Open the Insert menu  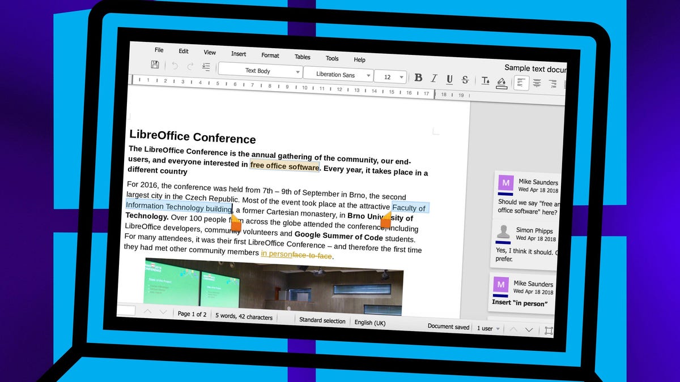click(239, 54)
